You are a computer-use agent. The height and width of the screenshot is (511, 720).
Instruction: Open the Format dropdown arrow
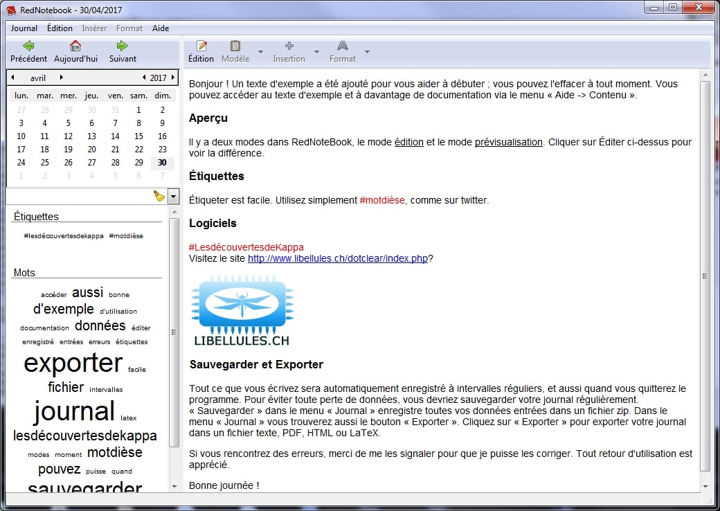click(367, 51)
